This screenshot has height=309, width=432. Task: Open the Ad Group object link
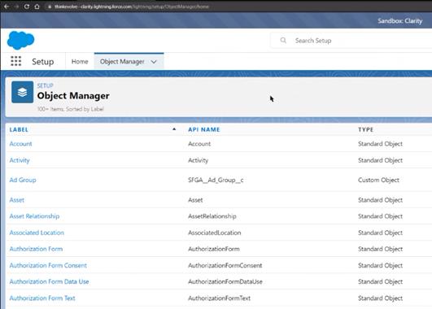pyautogui.click(x=23, y=180)
